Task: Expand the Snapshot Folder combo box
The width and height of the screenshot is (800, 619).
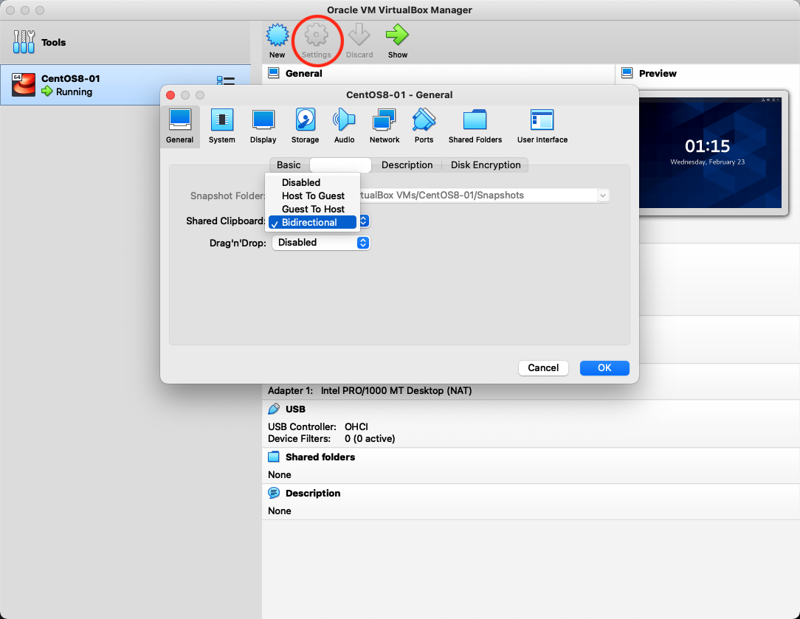Action: [x=602, y=196]
